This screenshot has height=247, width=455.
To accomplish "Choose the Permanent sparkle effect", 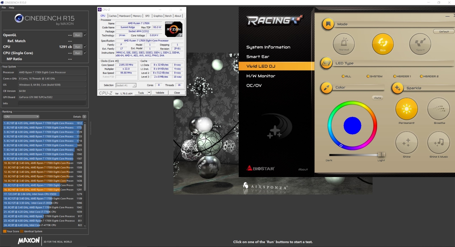I will (x=407, y=109).
